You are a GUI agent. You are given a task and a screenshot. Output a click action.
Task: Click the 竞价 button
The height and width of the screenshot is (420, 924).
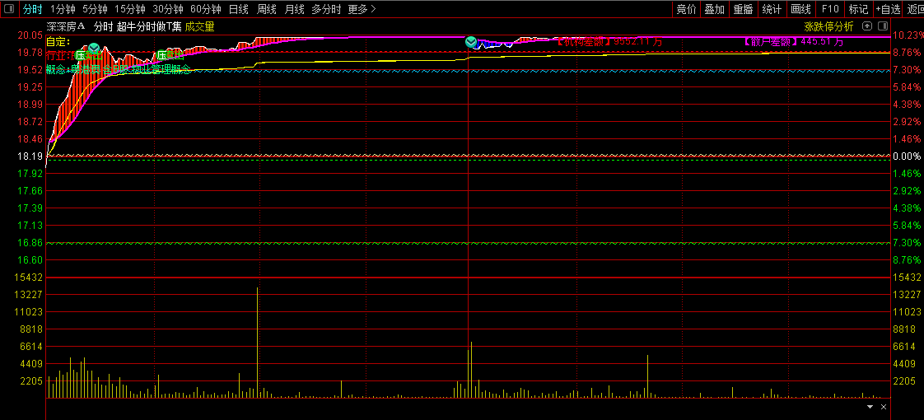(x=685, y=10)
